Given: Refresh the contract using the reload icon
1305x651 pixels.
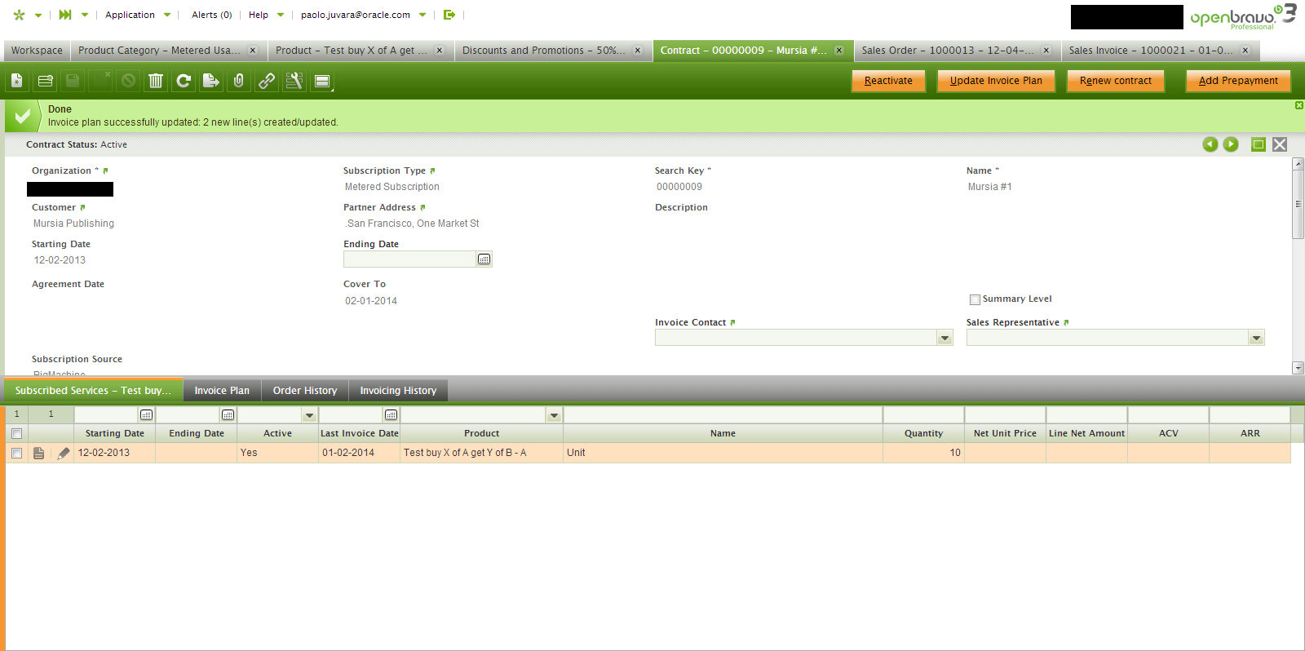Looking at the screenshot, I should pyautogui.click(x=184, y=81).
